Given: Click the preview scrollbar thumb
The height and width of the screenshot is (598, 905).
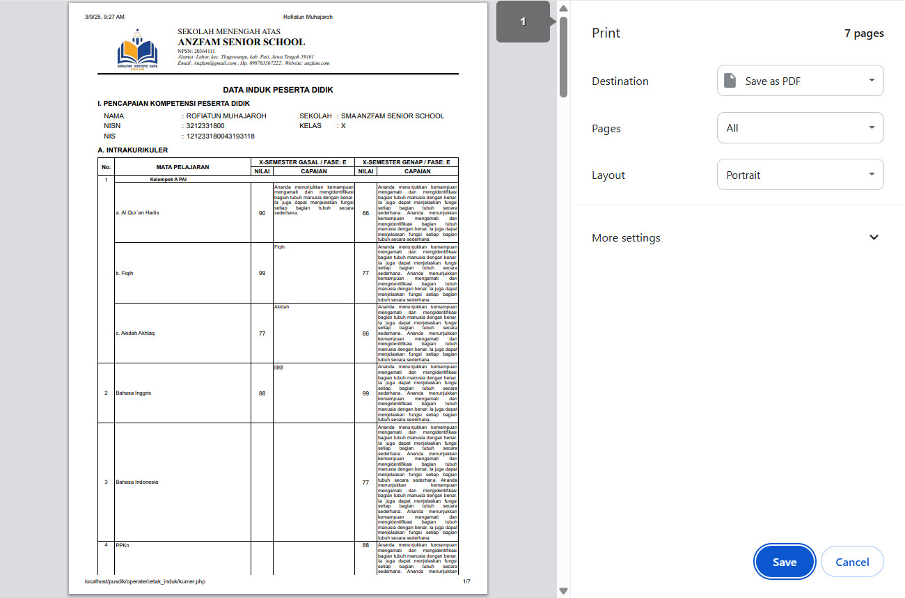Looking at the screenshot, I should [x=563, y=56].
